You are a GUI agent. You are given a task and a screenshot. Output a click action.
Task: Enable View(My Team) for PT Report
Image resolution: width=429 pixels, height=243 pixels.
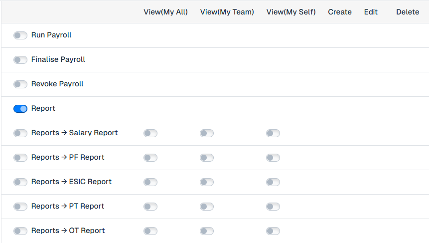coord(207,207)
